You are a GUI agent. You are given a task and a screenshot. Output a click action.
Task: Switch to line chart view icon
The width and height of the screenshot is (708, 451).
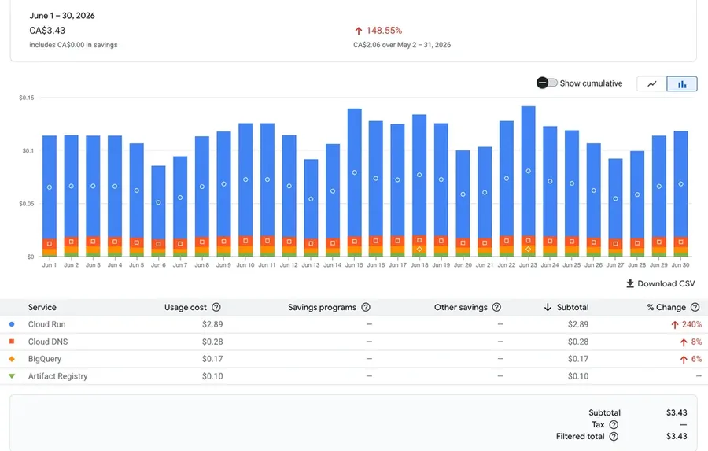pyautogui.click(x=651, y=84)
